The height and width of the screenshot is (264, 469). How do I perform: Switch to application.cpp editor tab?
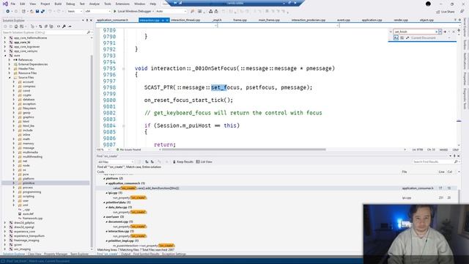click(x=372, y=20)
